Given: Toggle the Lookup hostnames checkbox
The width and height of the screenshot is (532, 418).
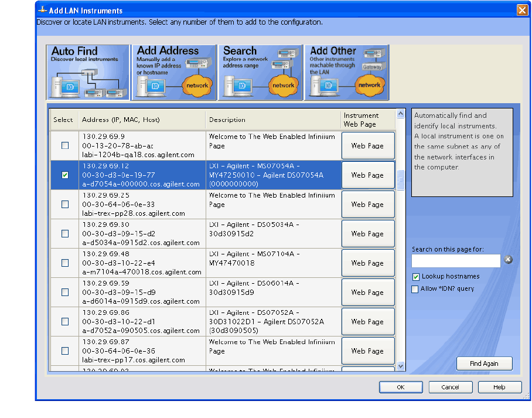Looking at the screenshot, I should (x=416, y=277).
